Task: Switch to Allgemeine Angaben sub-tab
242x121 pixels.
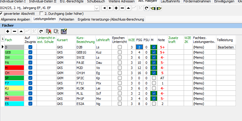Action: (x=15, y=19)
